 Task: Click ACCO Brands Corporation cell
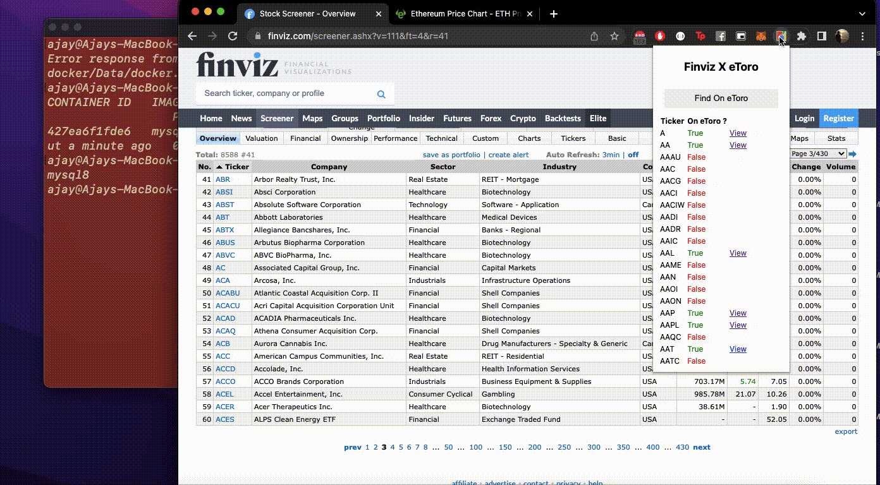coord(329,381)
